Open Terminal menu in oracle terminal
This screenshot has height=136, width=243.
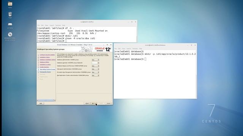135,49
